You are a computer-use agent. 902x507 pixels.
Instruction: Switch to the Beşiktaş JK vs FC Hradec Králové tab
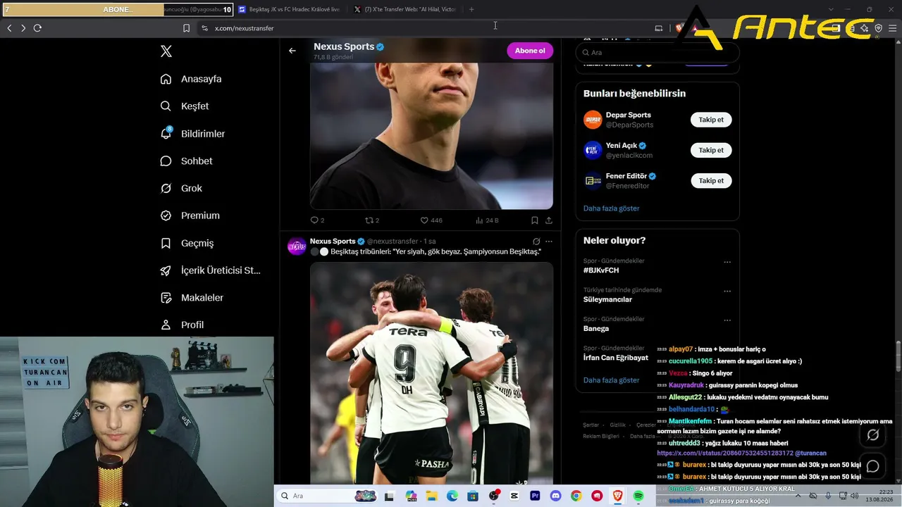[289, 9]
